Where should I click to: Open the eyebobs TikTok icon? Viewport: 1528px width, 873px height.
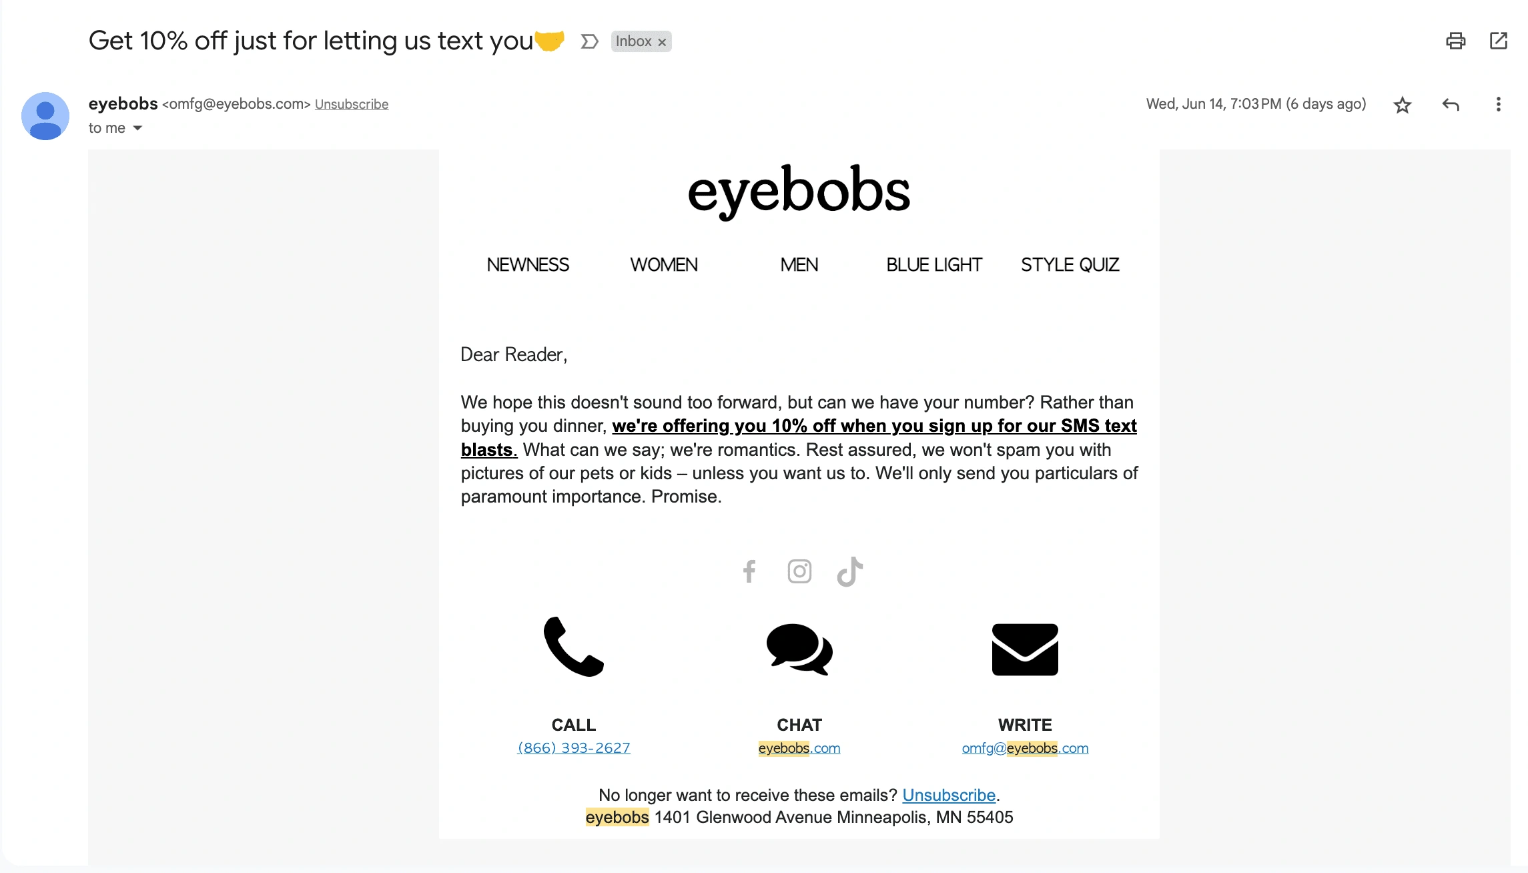pyautogui.click(x=850, y=571)
